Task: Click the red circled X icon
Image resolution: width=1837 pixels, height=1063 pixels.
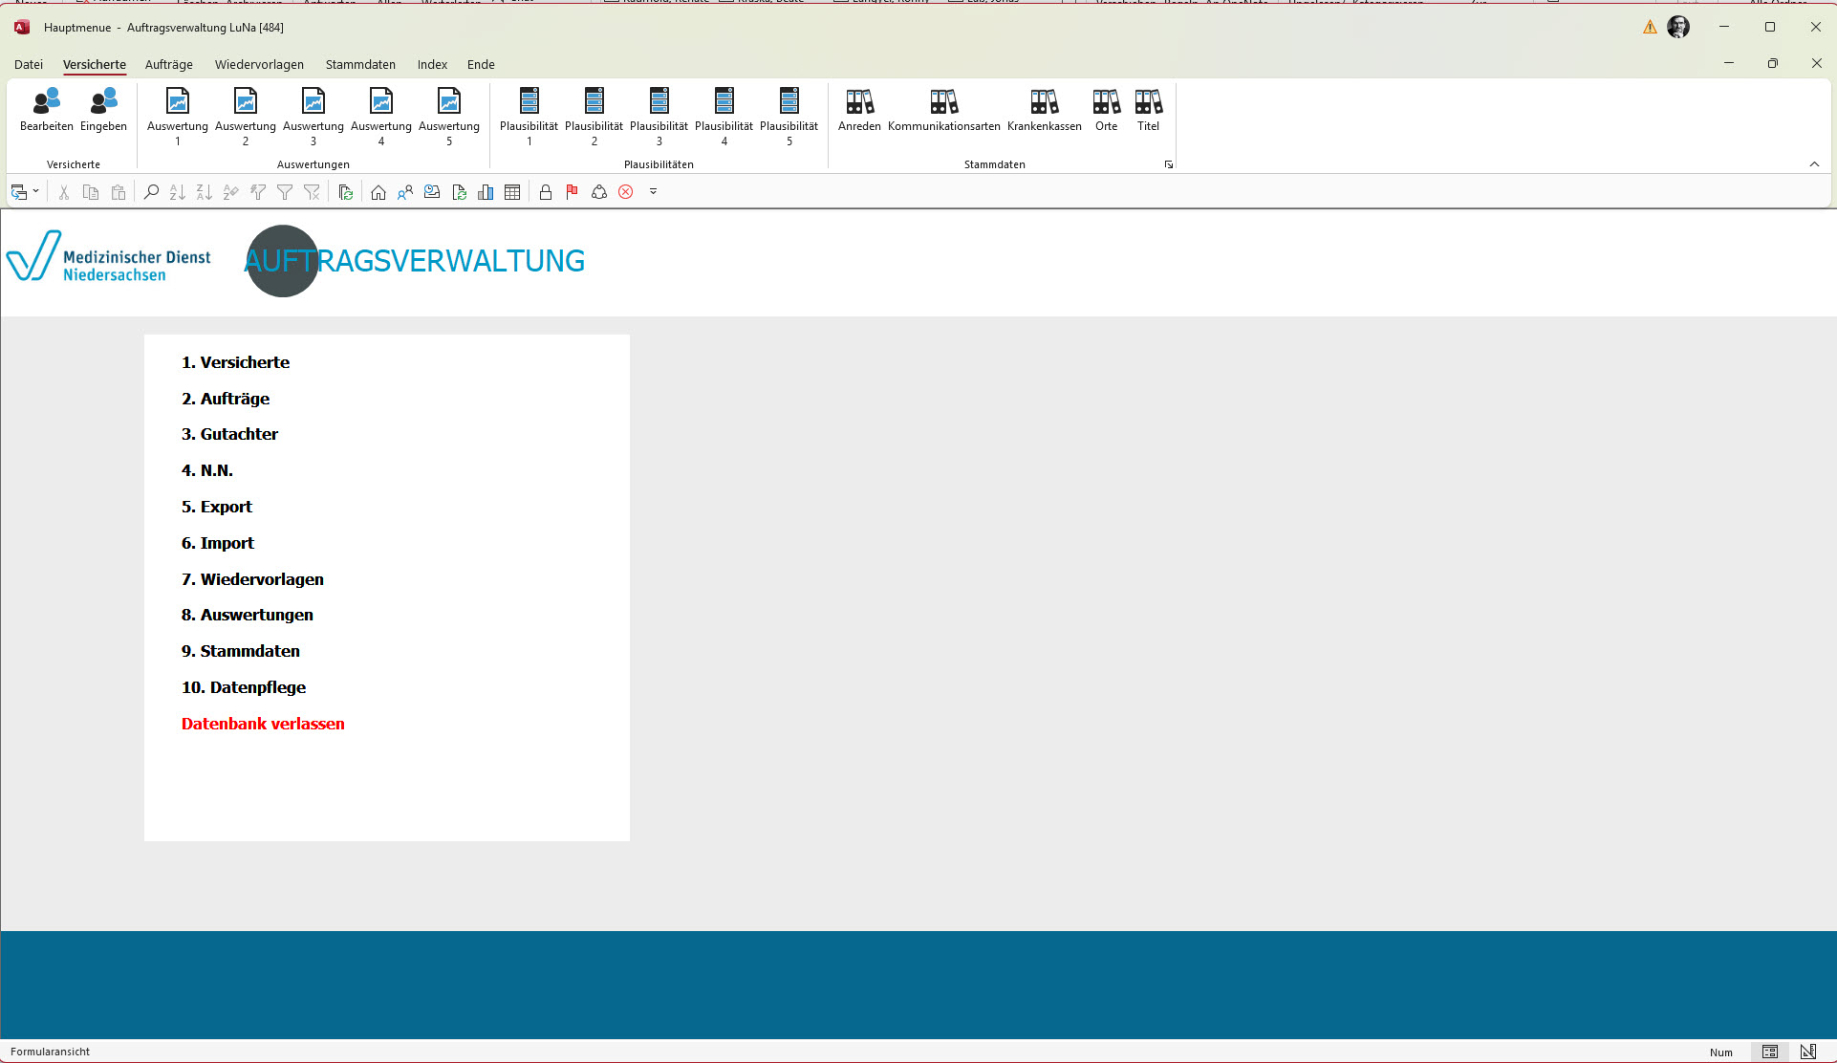Action: 626,192
